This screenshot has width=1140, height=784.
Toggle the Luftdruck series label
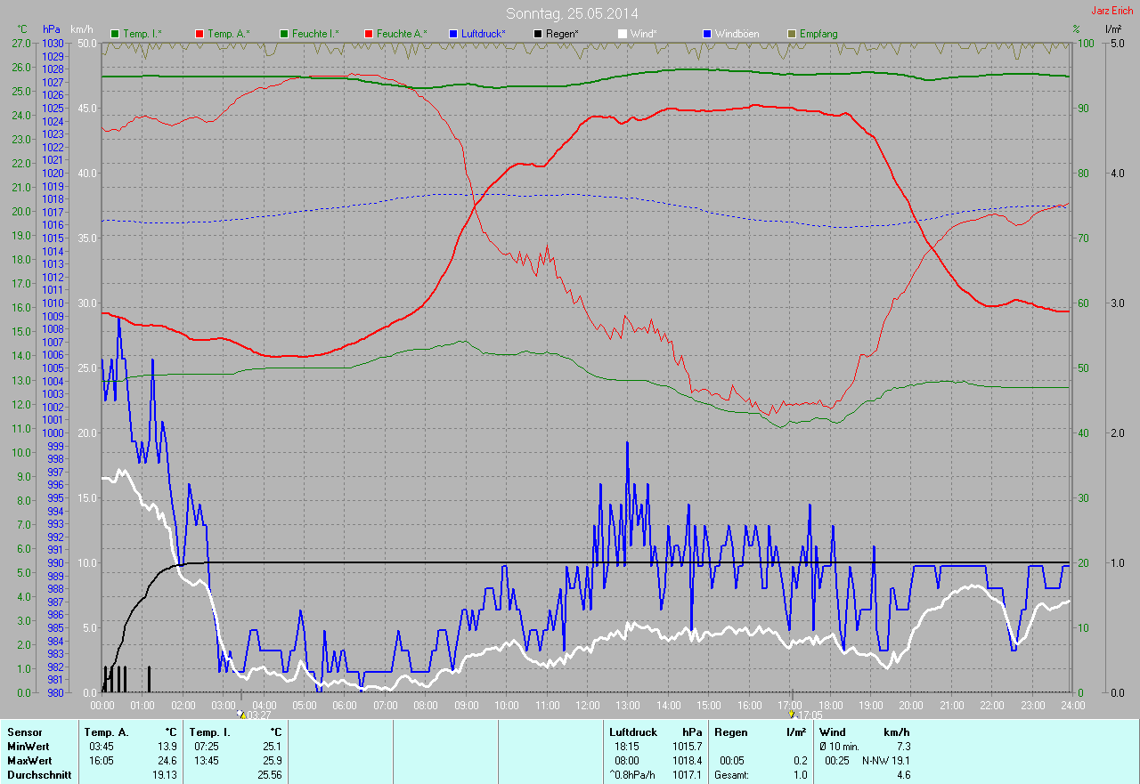tap(484, 34)
